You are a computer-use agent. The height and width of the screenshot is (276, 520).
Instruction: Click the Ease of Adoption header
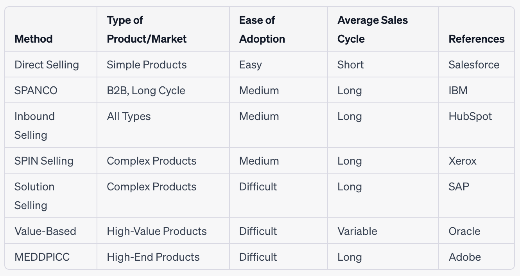(x=262, y=30)
